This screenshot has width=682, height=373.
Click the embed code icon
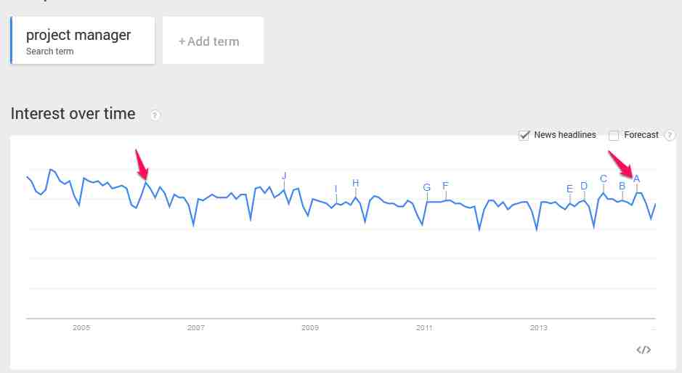tap(643, 350)
